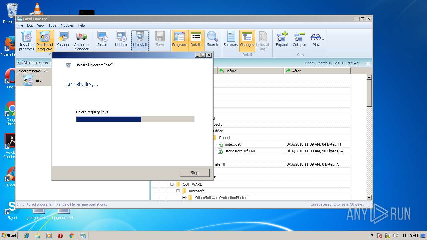
Task: Select the Recent folder node
Action: [x=225, y=138]
